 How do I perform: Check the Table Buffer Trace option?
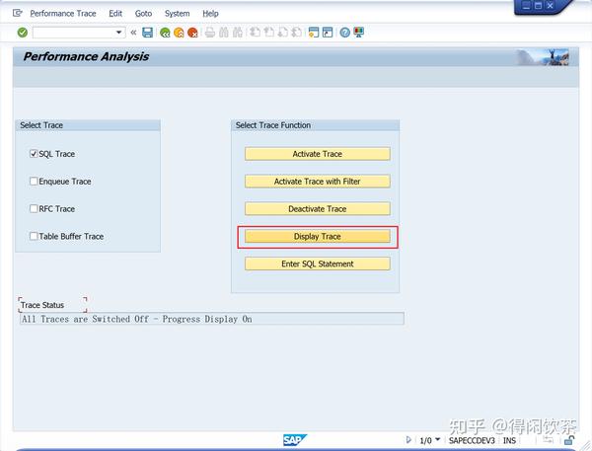pyautogui.click(x=34, y=237)
